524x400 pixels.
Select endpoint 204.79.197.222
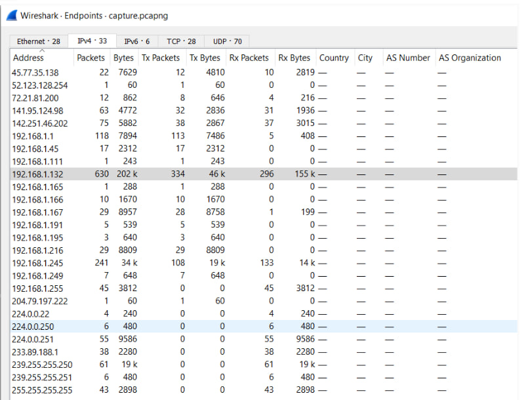(x=264, y=301)
